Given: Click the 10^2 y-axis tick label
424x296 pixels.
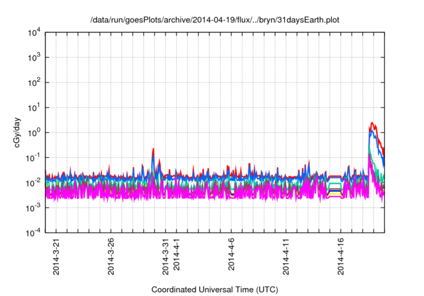Looking at the screenshot, I should [34, 83].
